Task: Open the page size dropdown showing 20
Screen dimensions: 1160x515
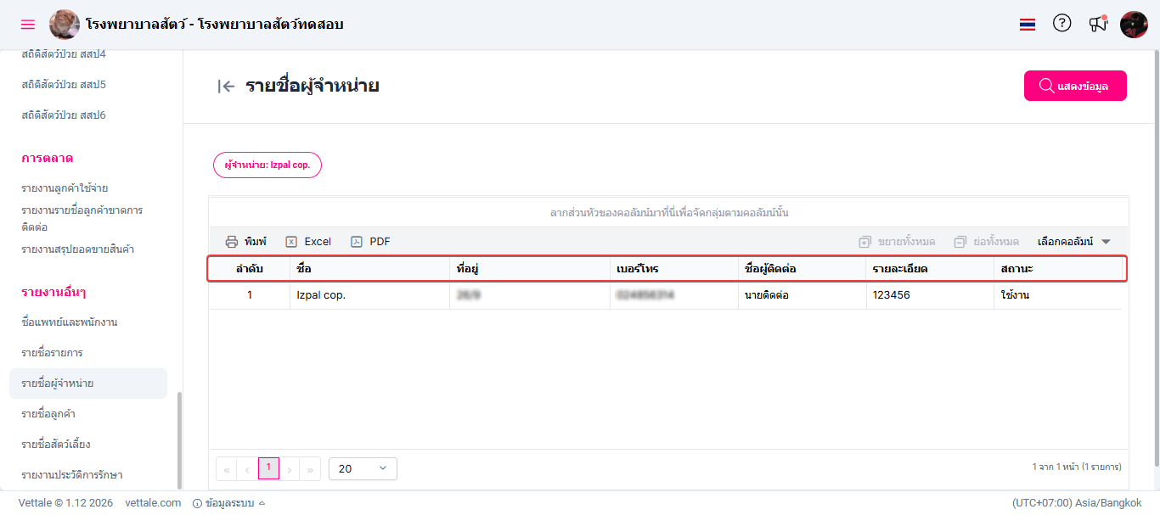Action: click(x=363, y=468)
